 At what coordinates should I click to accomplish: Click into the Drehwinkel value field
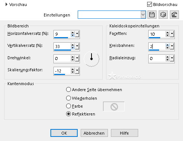point(62,58)
